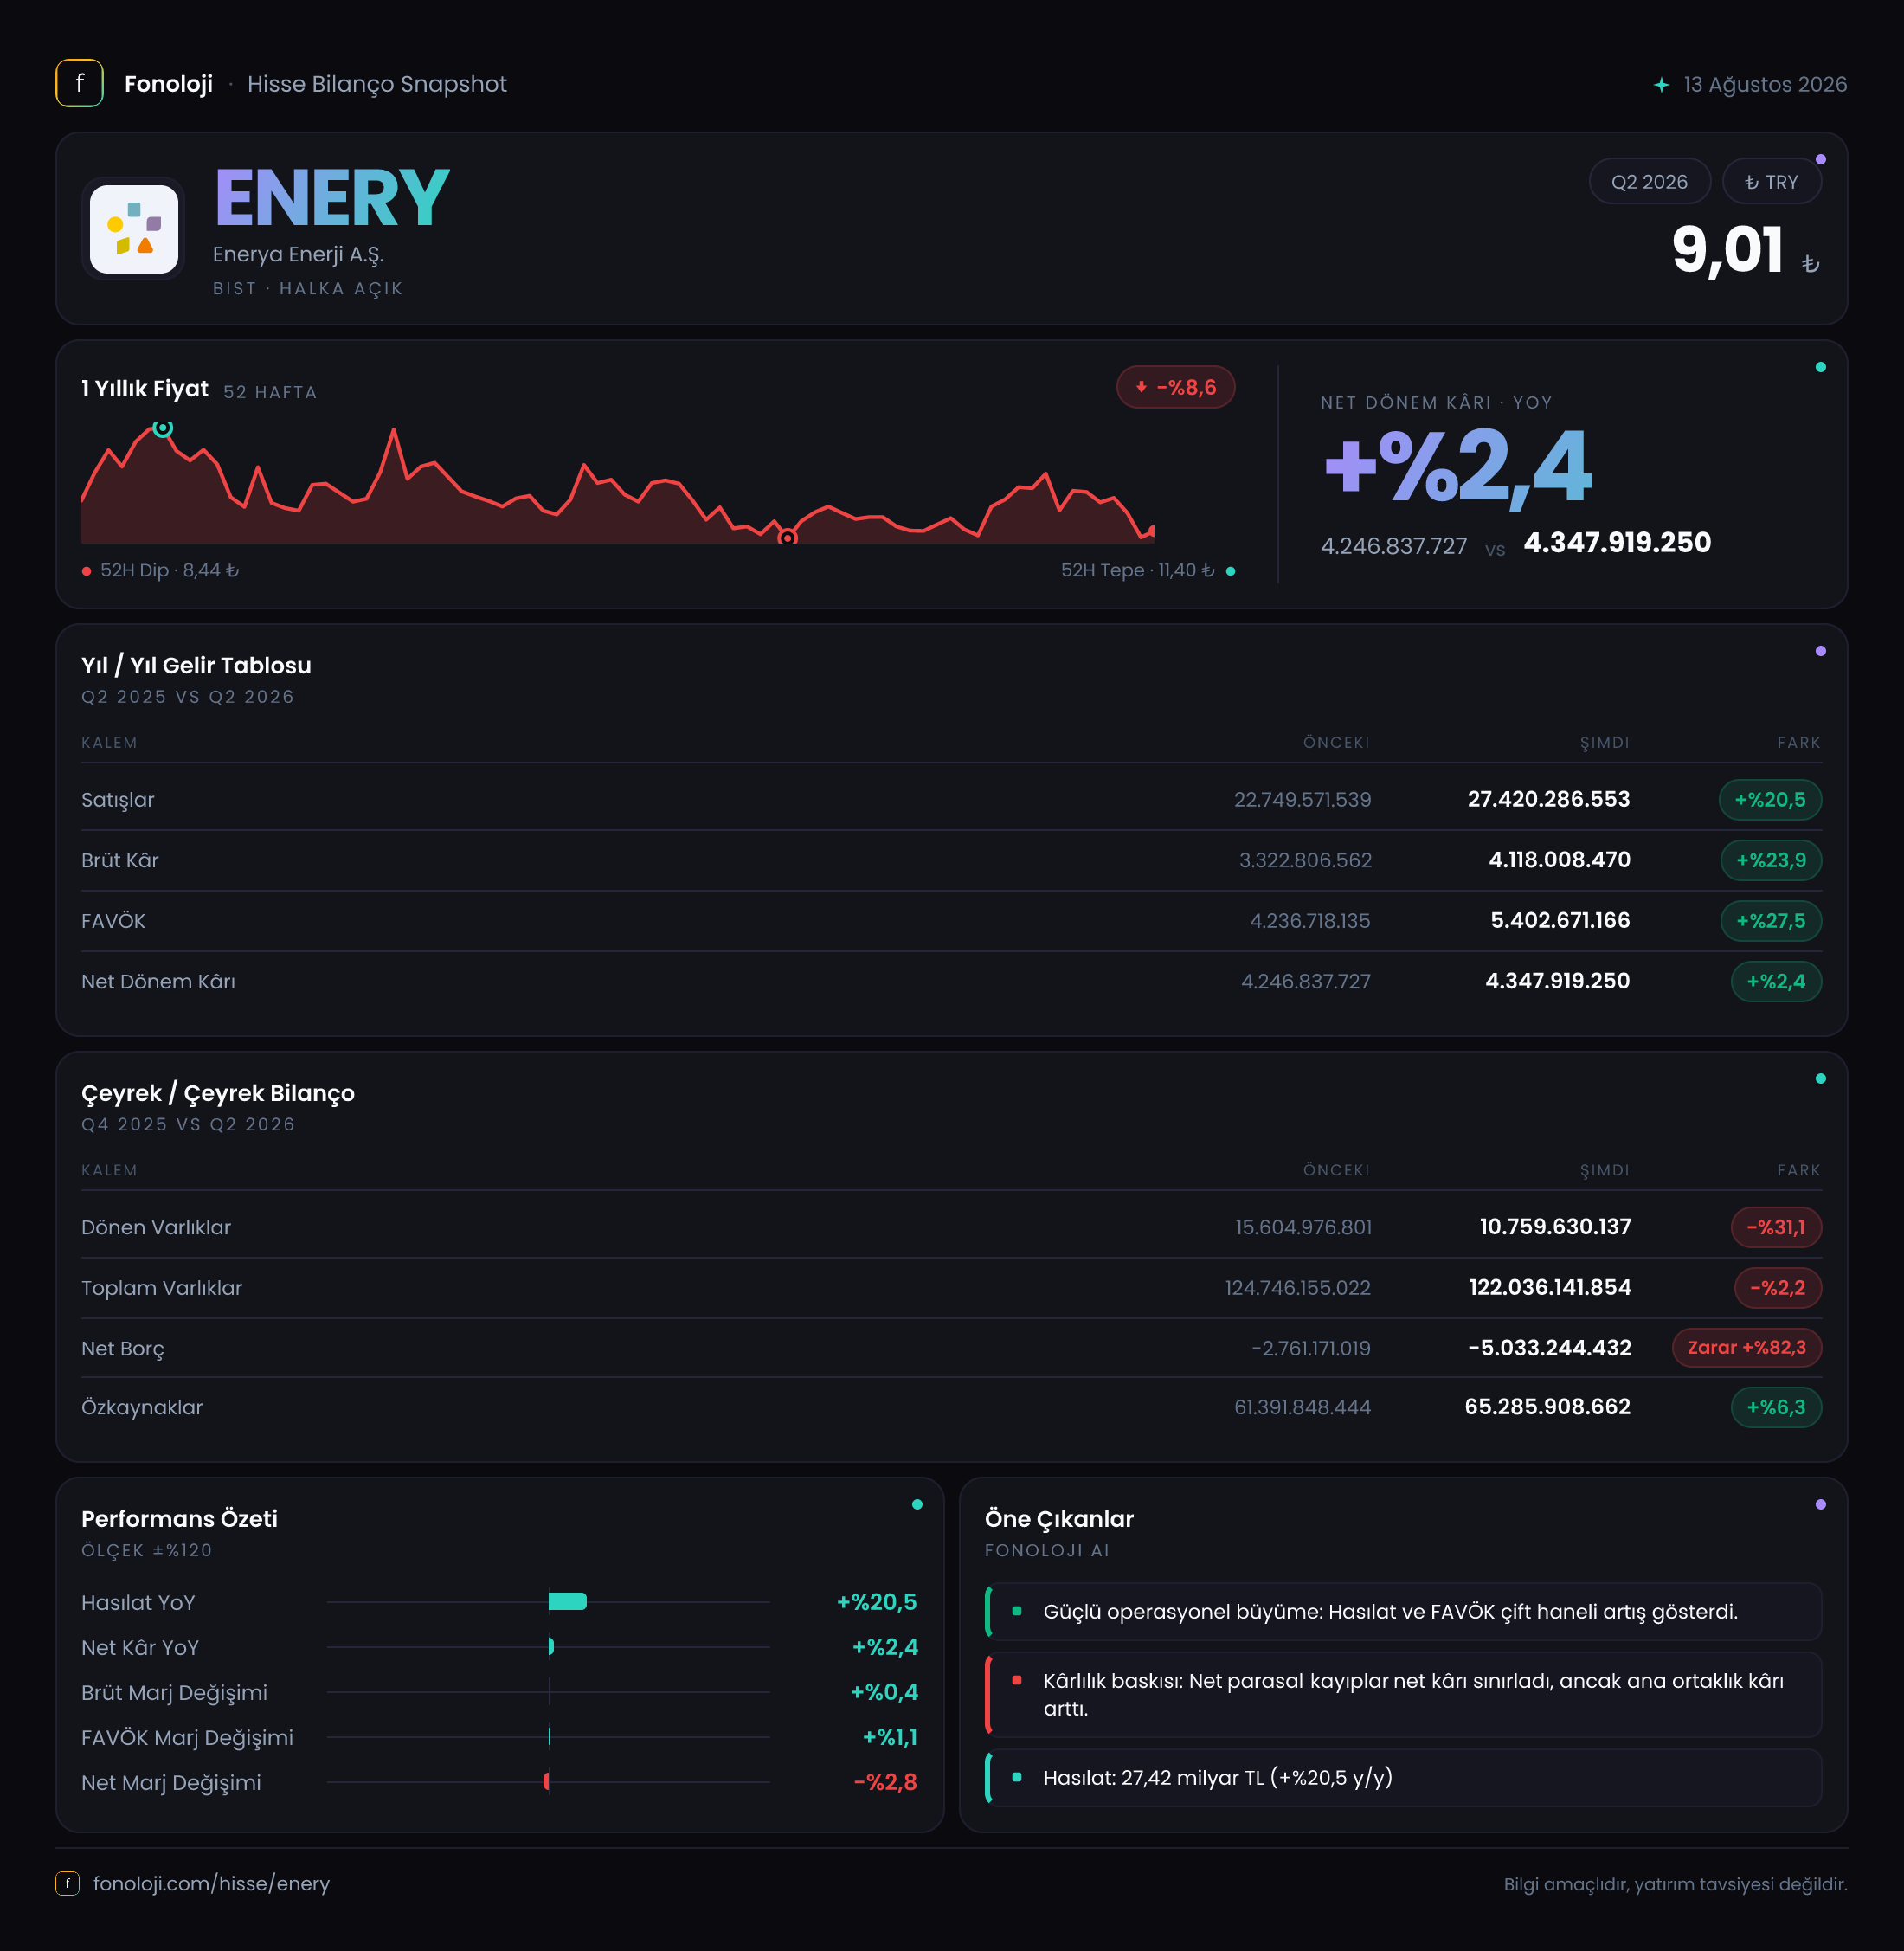Click the Performans Özeti heading
Viewport: 1904px width, 1951px height.
coord(179,1518)
